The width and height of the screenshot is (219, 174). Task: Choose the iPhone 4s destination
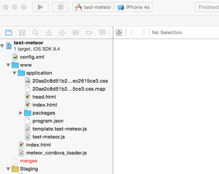tap(133, 7)
